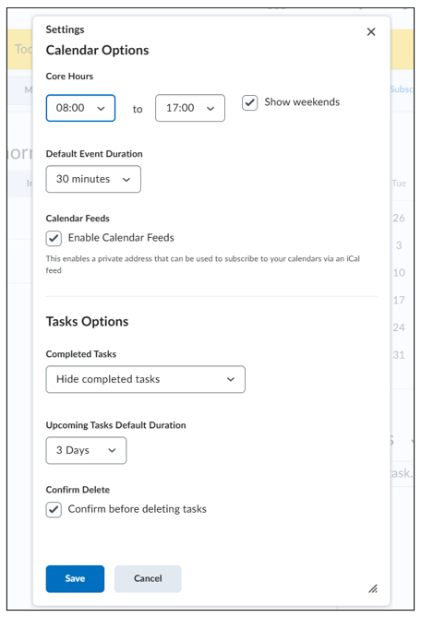The height and width of the screenshot is (617, 421).
Task: Select date 3 in the background calendar
Action: tap(399, 245)
